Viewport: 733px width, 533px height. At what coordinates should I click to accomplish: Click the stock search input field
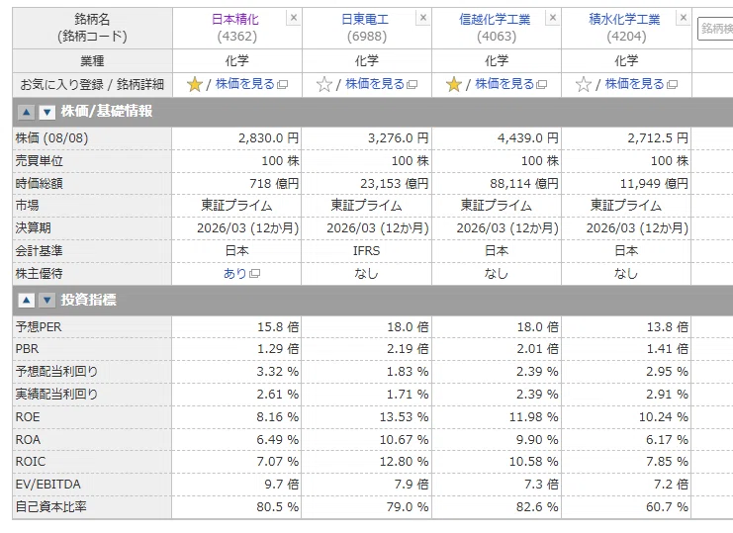point(715,29)
